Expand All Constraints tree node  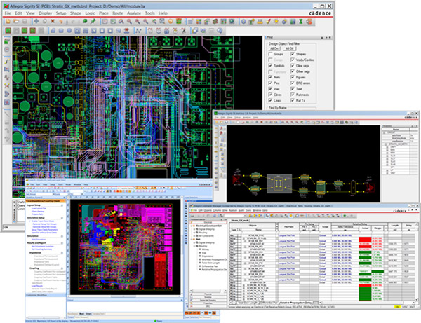(x=194, y=236)
